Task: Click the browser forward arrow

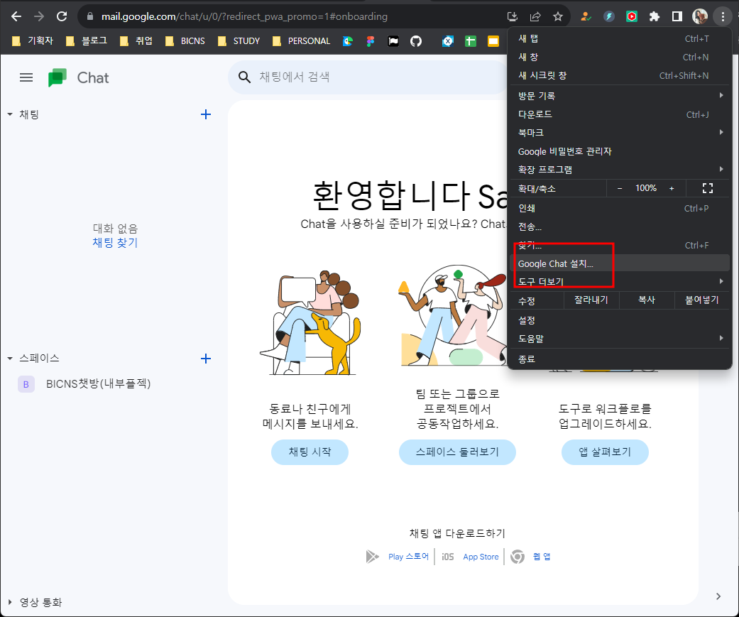Action: pyautogui.click(x=39, y=16)
